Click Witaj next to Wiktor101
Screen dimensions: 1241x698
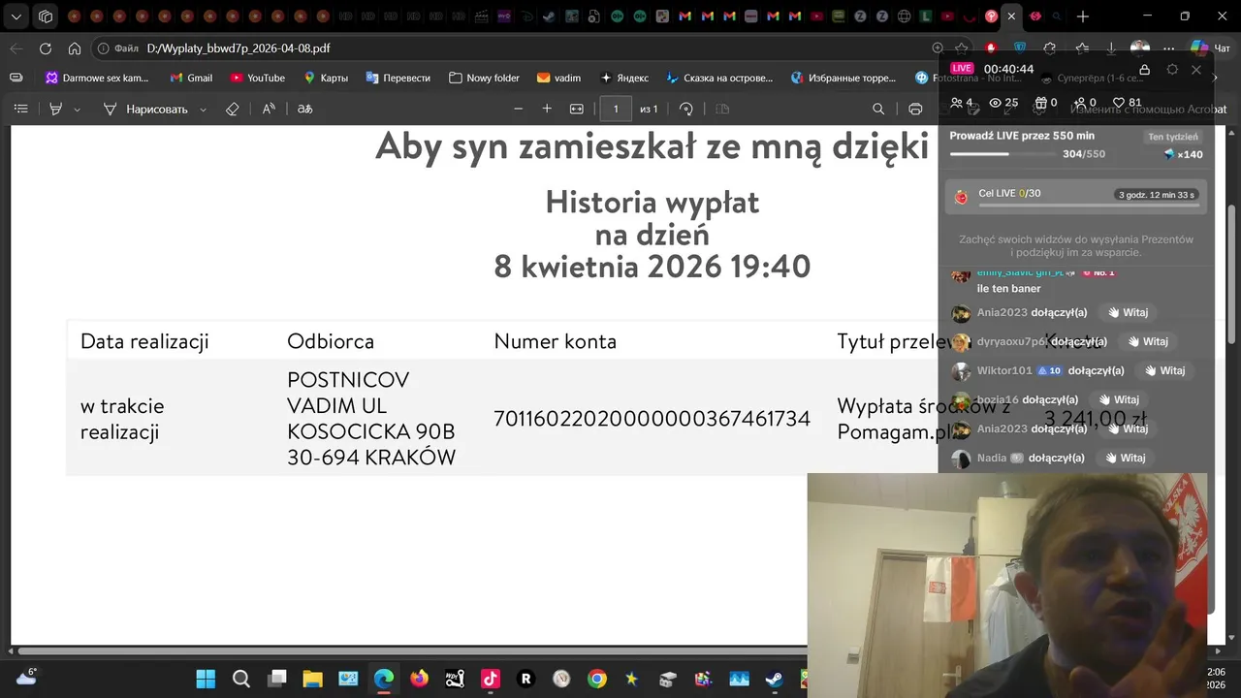(1165, 370)
